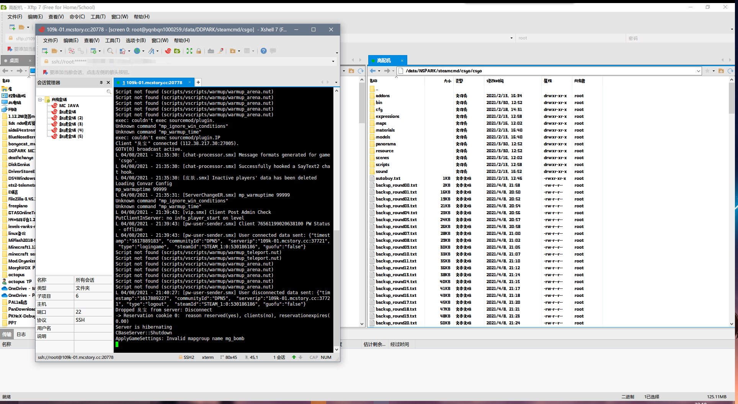Toggle full screen with green arrows icon
The width and height of the screenshot is (738, 404).
point(189,51)
